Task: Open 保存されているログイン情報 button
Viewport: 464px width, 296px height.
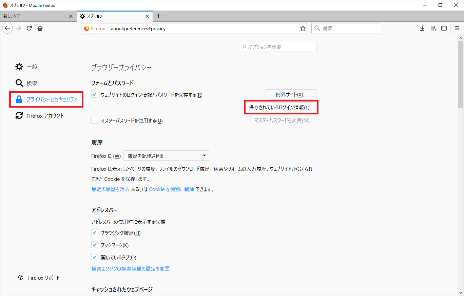Action: 281,108
